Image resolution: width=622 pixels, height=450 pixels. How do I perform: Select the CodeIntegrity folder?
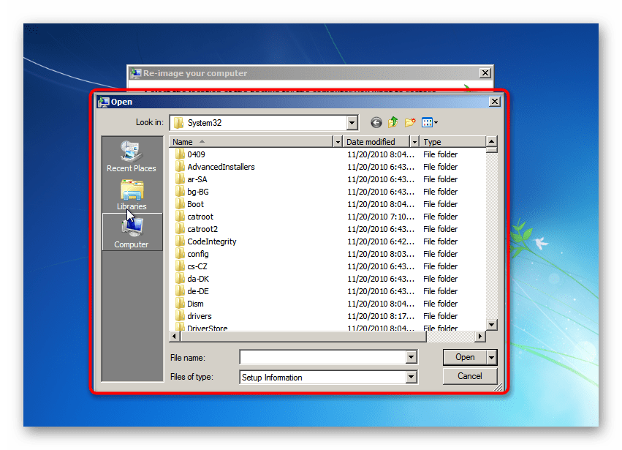(x=211, y=241)
